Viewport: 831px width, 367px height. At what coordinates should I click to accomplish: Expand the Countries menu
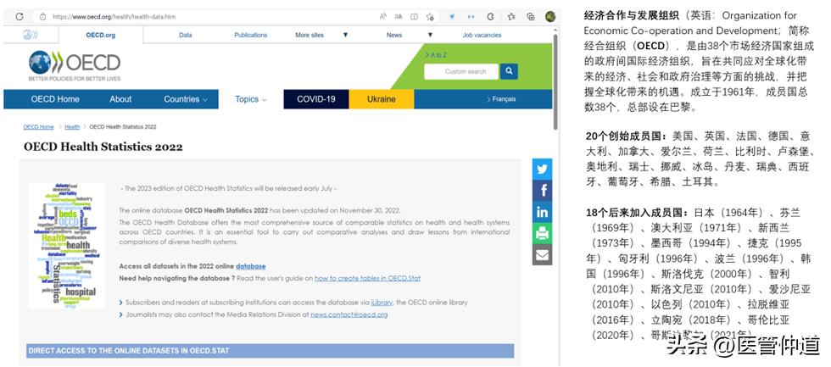tap(186, 99)
